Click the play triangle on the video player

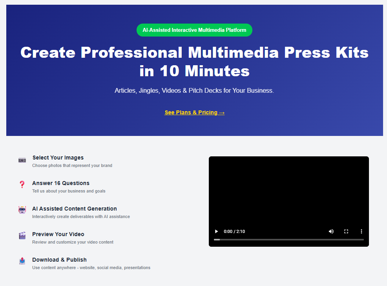(216, 231)
